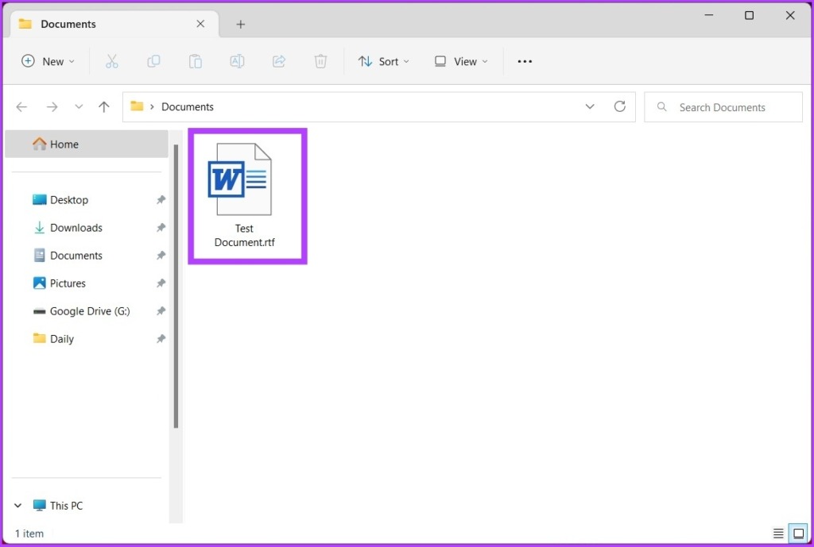The width and height of the screenshot is (814, 547).
Task: Select Downloads in the sidebar
Action: (76, 228)
